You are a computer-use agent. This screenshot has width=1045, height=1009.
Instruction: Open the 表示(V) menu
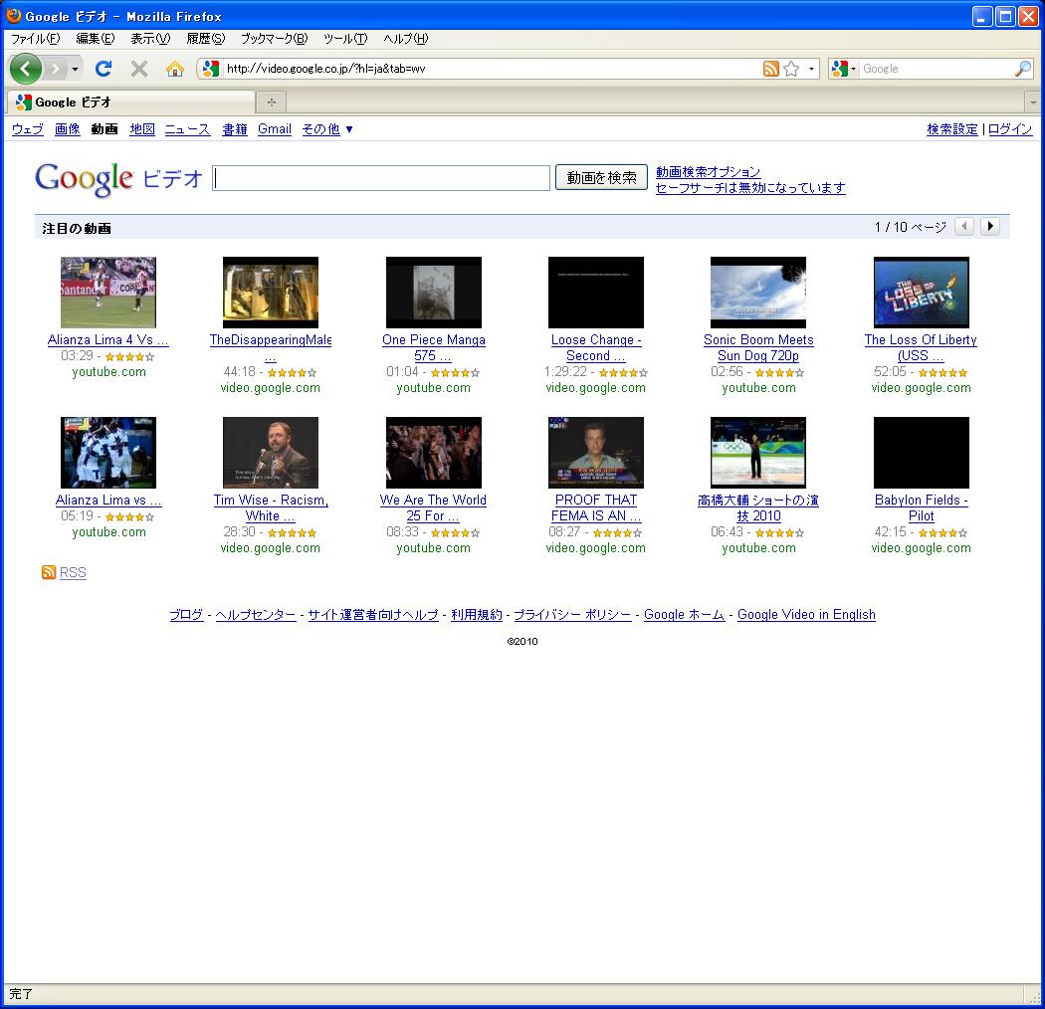[150, 39]
